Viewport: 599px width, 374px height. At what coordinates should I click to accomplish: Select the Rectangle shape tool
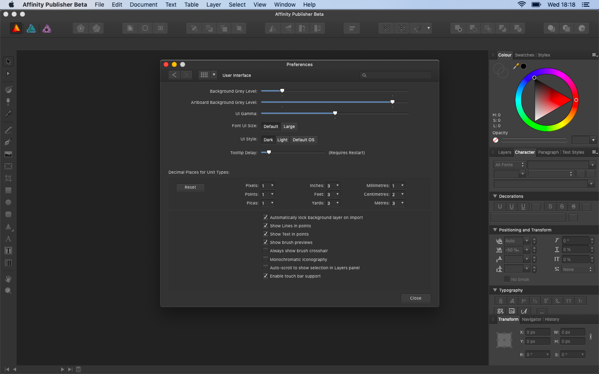[x=8, y=190]
